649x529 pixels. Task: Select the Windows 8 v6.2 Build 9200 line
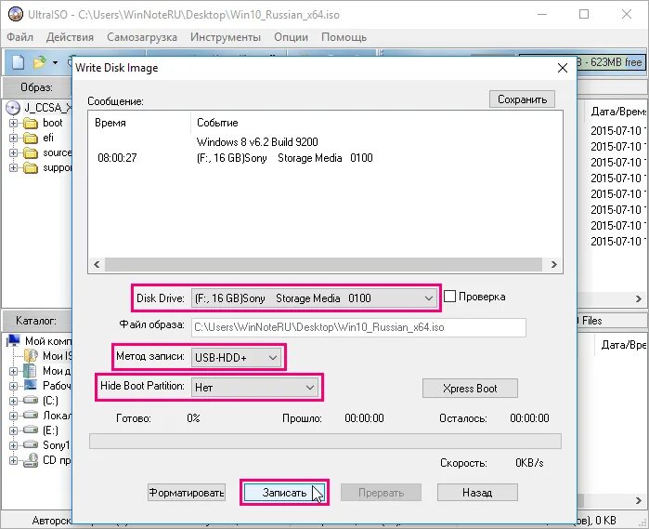(x=257, y=142)
